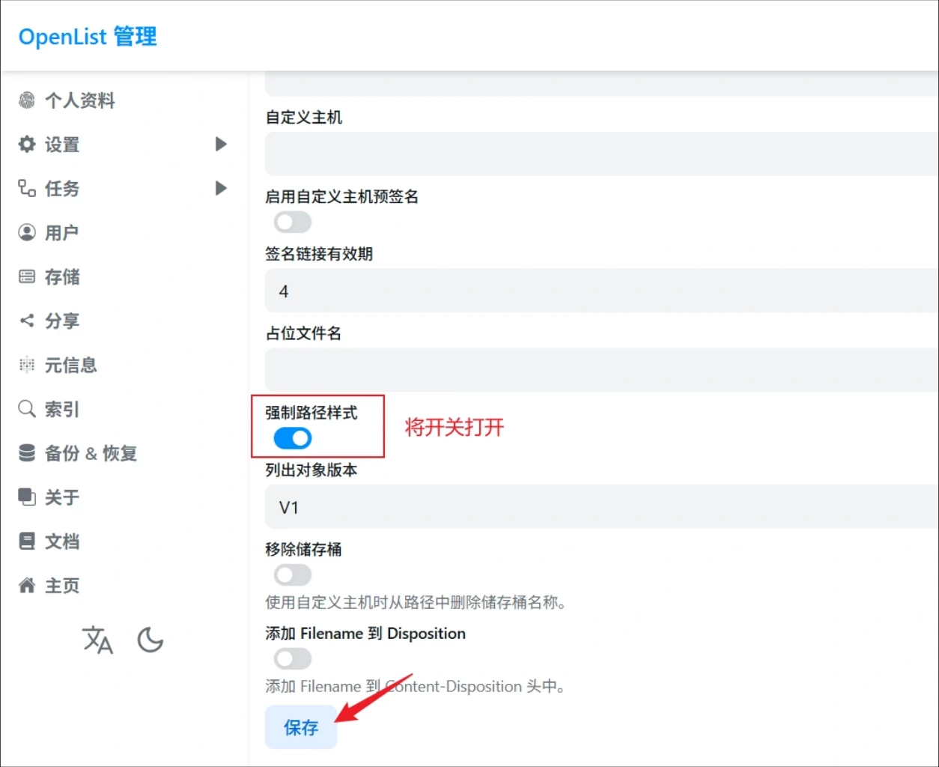Expand the 任务 submenu arrow
Image resolution: width=939 pixels, height=767 pixels.
click(221, 188)
